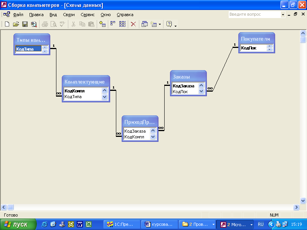Open File Search from the toolbar
Viewport: 307px width, 230px height.
pyautogui.click(x=34, y=24)
